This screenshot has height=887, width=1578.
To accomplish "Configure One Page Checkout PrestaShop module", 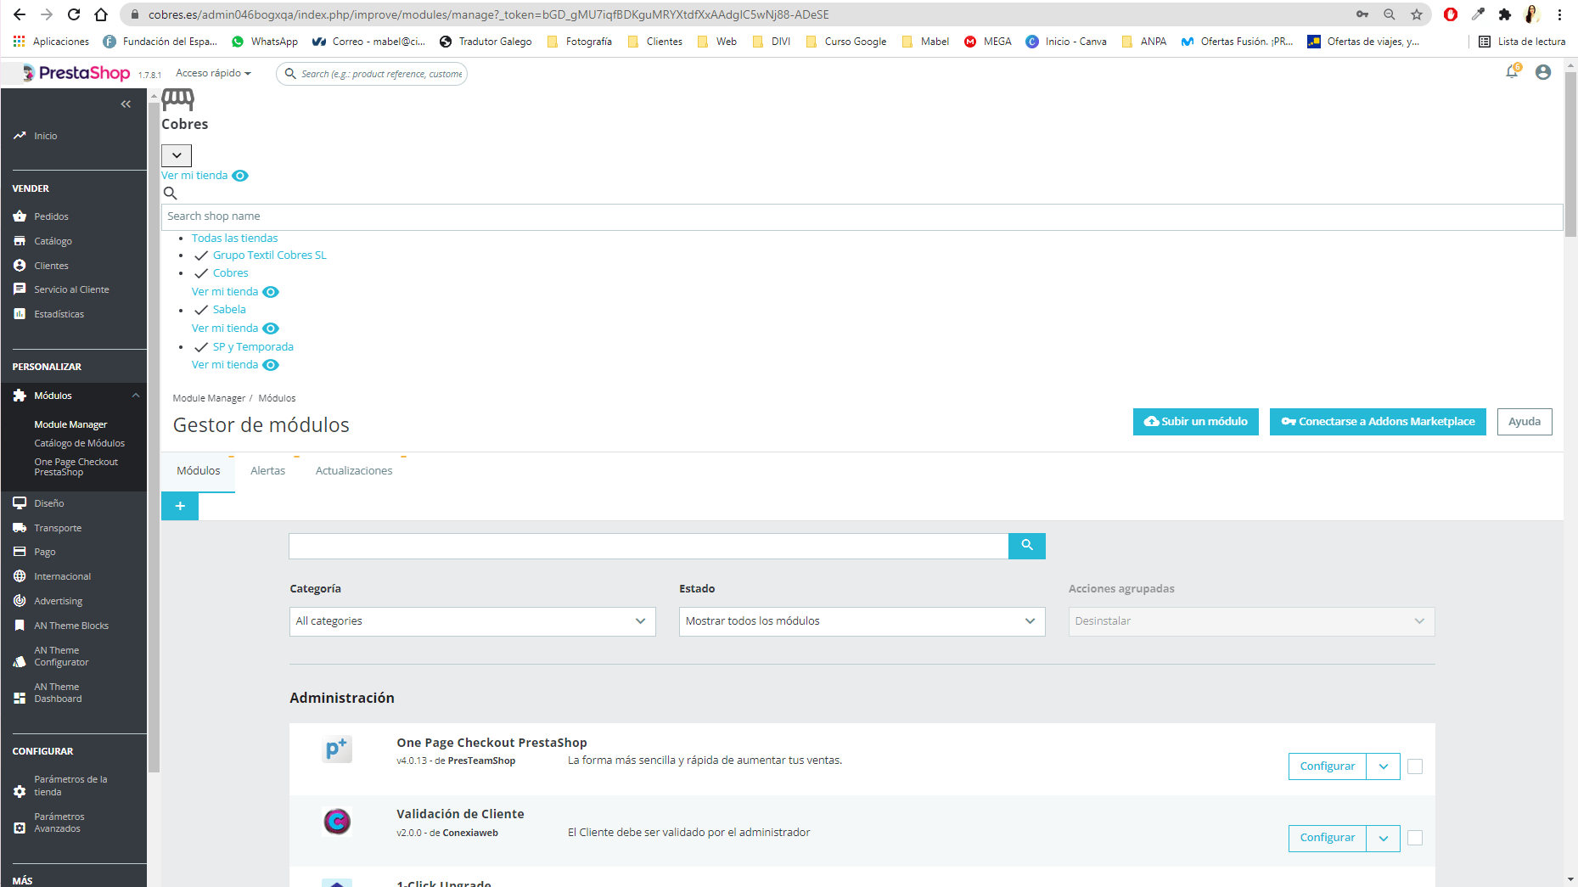I will [1328, 766].
